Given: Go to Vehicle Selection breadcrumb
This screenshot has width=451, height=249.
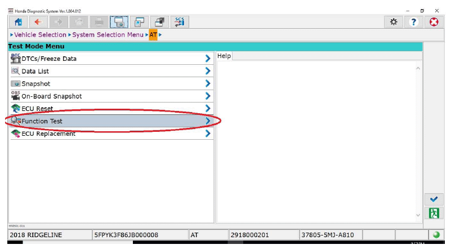Looking at the screenshot, I should coord(41,35).
